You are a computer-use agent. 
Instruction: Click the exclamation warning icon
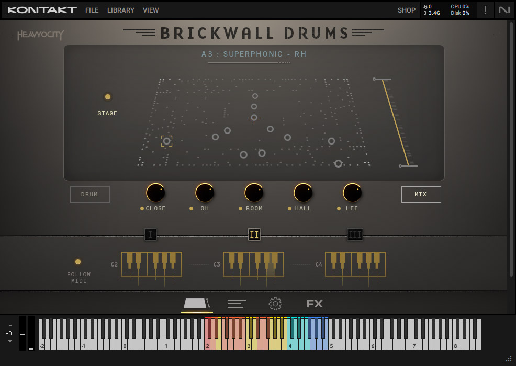tap(485, 10)
